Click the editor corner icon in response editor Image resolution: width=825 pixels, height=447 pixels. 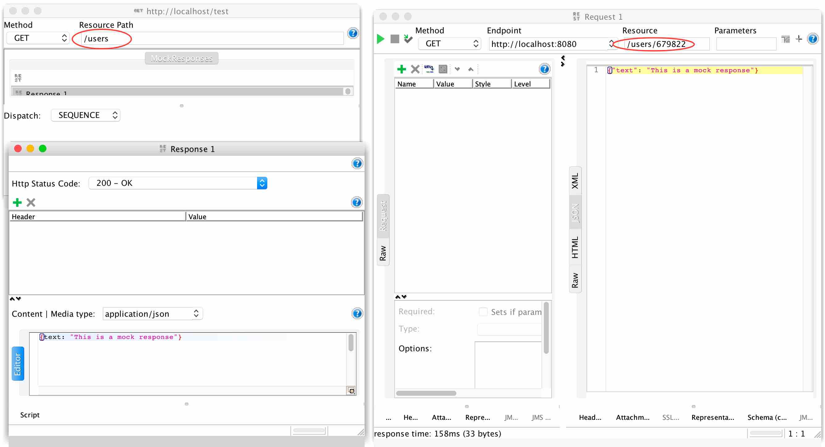351,391
